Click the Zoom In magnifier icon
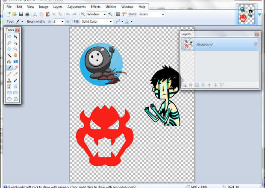Viewport: 265px width, 188px height. (110, 14)
